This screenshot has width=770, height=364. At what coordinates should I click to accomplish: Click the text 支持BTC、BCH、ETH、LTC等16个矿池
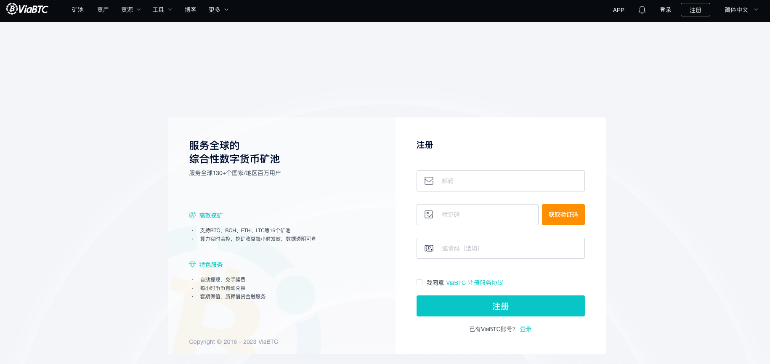coord(245,231)
